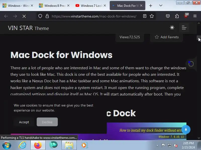The width and height of the screenshot is (201, 150).
Task: Click the scroll-to-top rocket button
Action: click(x=186, y=129)
